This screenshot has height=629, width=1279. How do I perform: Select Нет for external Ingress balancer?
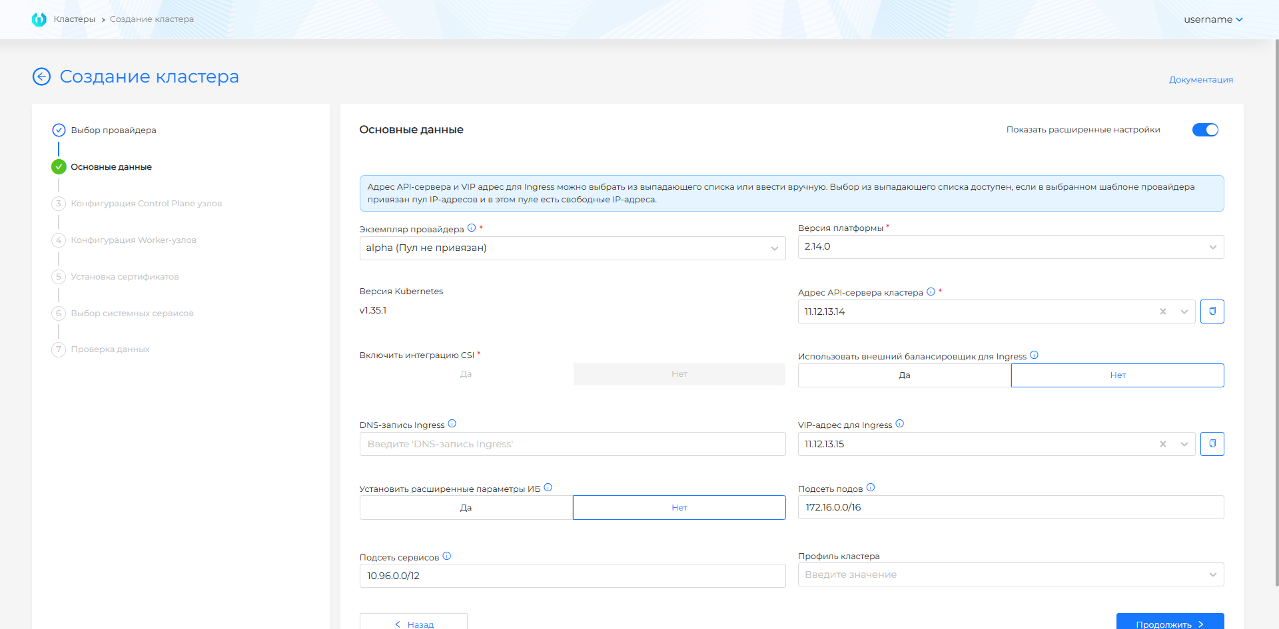tap(1117, 375)
